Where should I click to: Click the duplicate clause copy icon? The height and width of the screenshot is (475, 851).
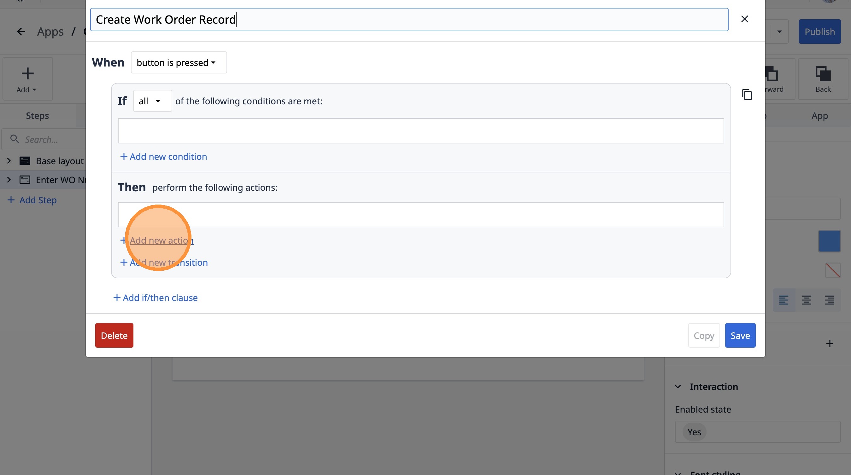747,95
